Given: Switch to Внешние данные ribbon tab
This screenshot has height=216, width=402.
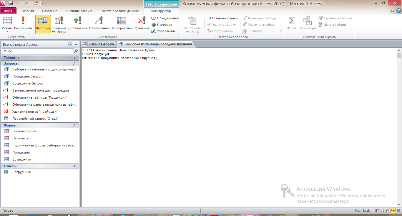Looking at the screenshot, I should coord(79,11).
